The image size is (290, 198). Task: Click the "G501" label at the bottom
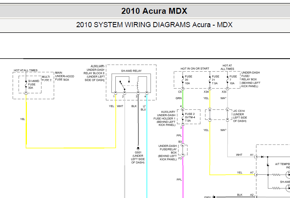(x=207, y=197)
